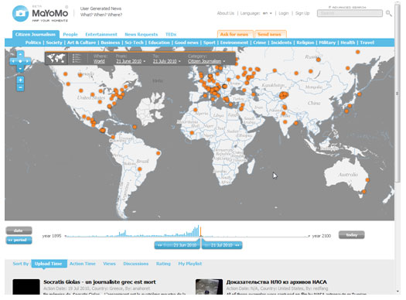Click the Ask for news button
Viewport: 406px width, 300px height.
pos(234,34)
